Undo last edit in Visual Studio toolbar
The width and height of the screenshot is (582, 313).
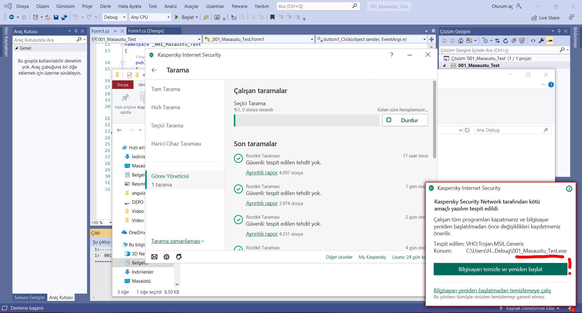(76, 17)
